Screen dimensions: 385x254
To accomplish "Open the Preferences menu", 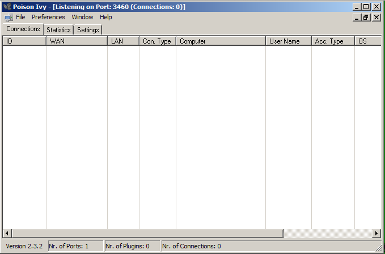I will click(48, 17).
